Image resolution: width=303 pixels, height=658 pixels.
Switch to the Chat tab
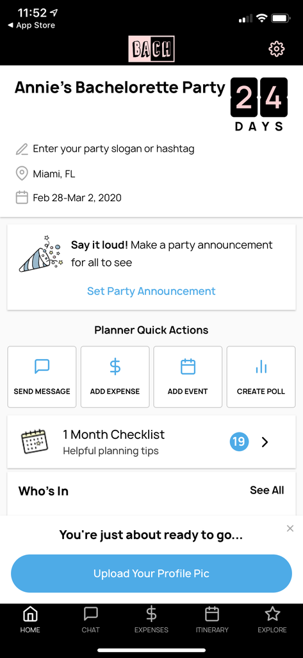(91, 620)
